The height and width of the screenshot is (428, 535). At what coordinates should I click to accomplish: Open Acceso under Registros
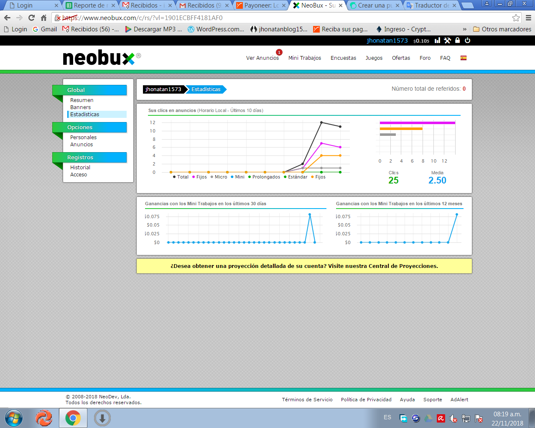pyautogui.click(x=79, y=175)
